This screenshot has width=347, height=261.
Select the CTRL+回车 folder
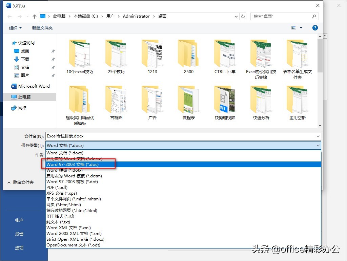225,57
